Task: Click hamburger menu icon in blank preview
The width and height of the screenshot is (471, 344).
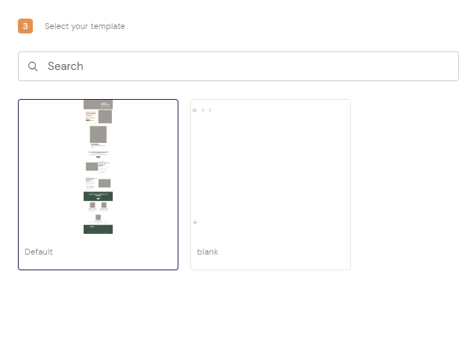Action: tap(195, 110)
